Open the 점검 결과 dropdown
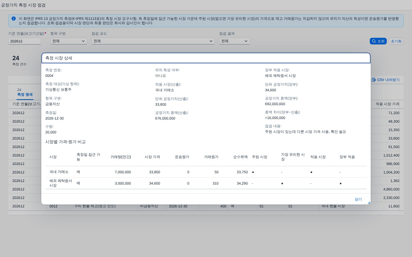This screenshot has width=412, height=257. (x=235, y=41)
